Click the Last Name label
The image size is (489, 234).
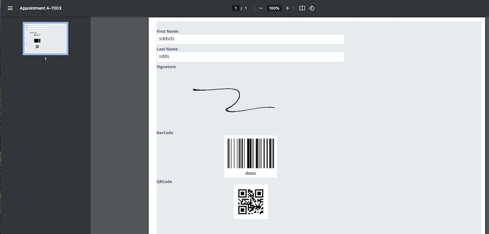click(x=167, y=49)
